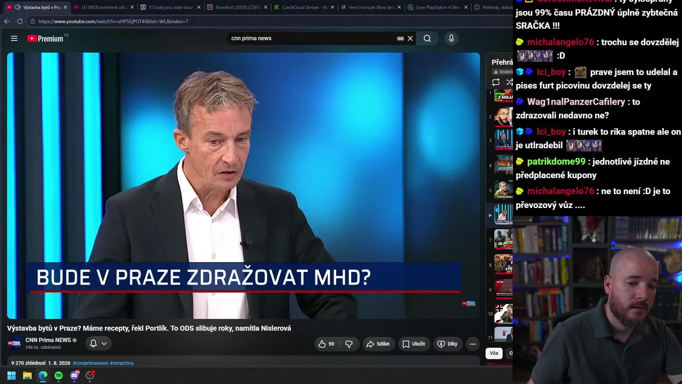
Task: Open the #cnnprima hashtag link
Action: click(121, 363)
